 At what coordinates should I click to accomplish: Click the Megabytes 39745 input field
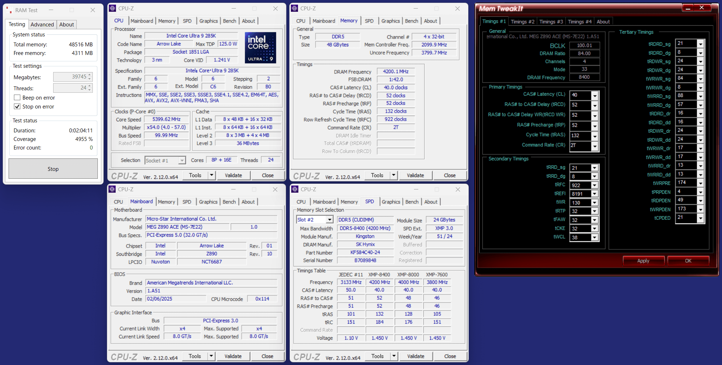coord(70,77)
